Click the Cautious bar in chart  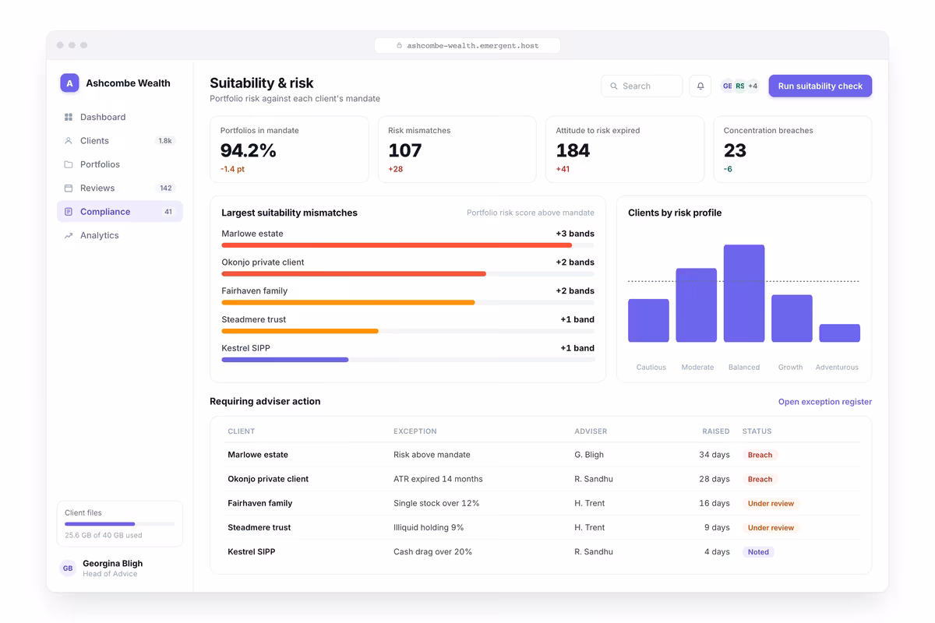coord(648,321)
